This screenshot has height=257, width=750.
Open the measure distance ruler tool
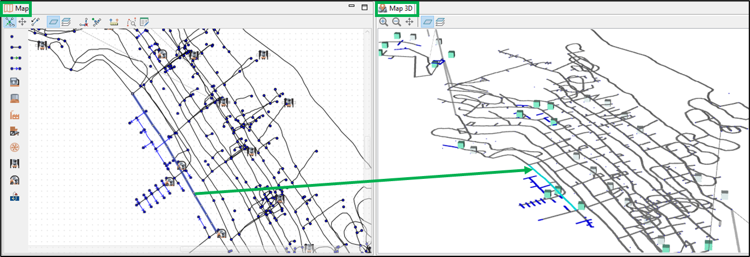pyautogui.click(x=114, y=22)
